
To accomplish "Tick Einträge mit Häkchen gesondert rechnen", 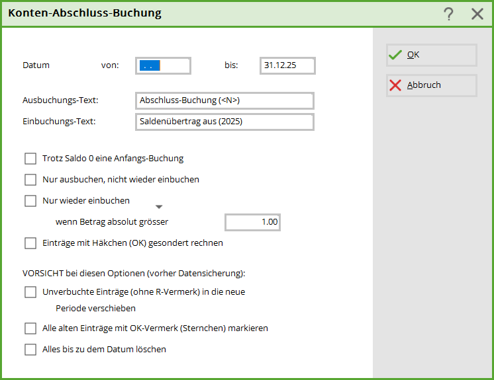I will [x=30, y=243].
